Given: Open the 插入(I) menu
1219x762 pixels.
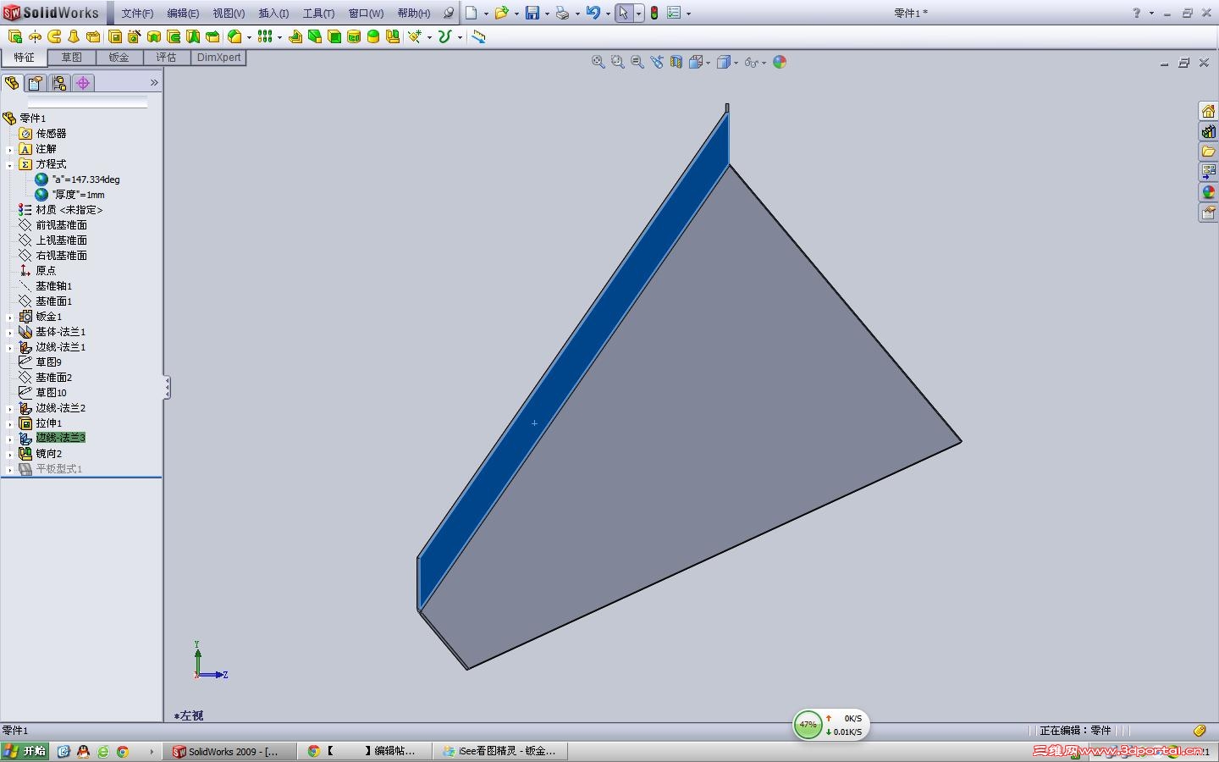Looking at the screenshot, I should coord(273,14).
